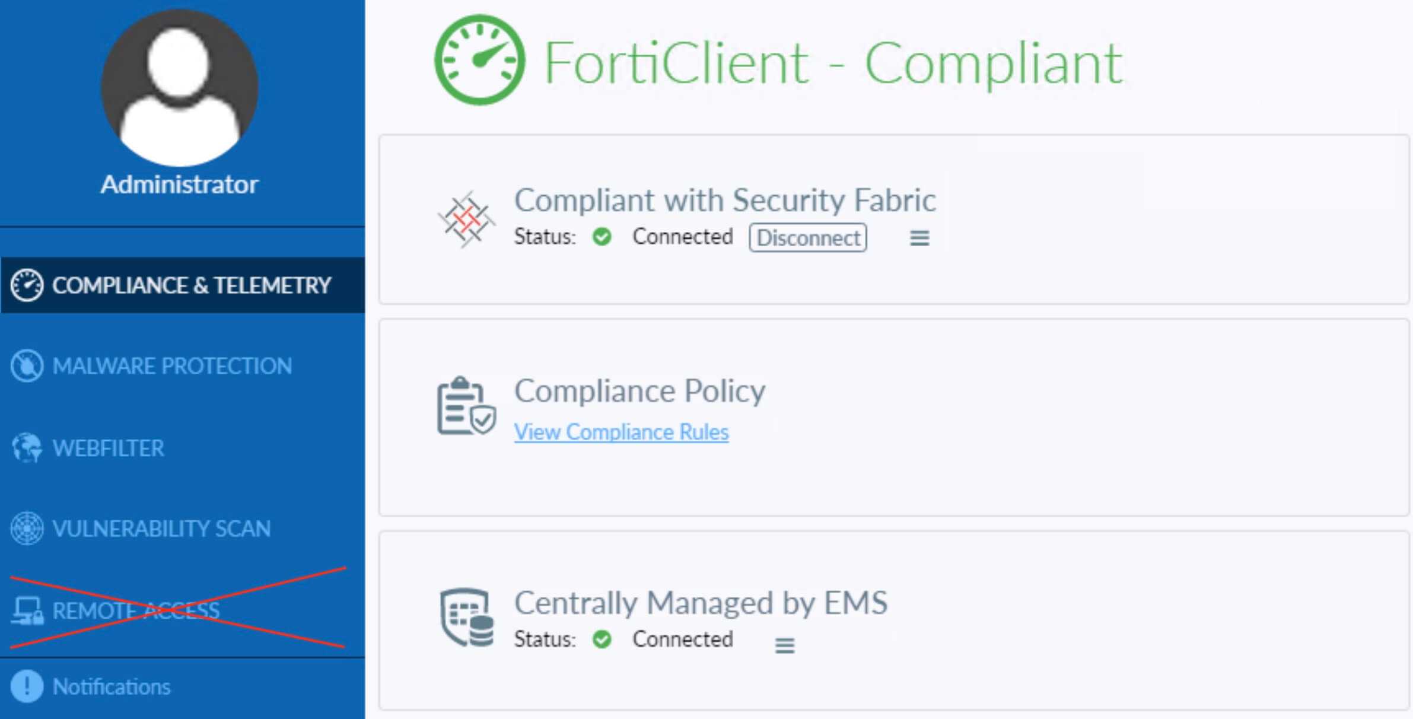Image resolution: width=1413 pixels, height=719 pixels.
Task: Click the Compliant with Security Fabric title
Action: click(x=725, y=201)
